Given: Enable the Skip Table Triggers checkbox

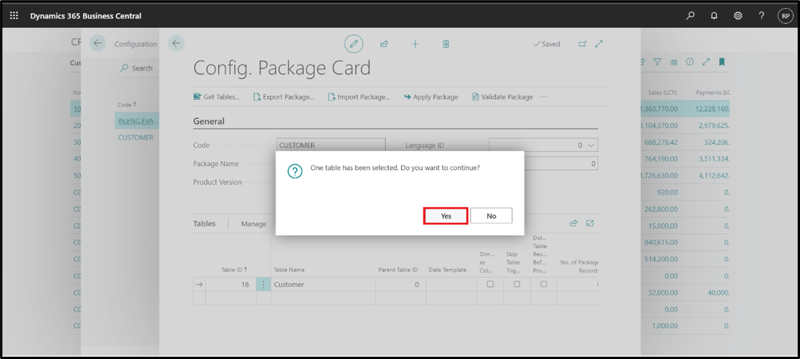Looking at the screenshot, I should point(517,285).
